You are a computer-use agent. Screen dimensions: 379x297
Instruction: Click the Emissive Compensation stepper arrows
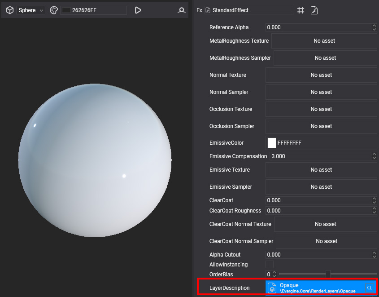(374, 156)
